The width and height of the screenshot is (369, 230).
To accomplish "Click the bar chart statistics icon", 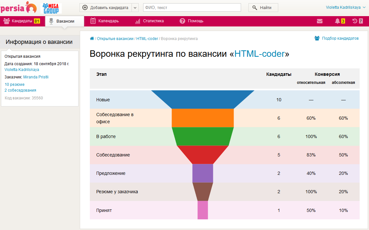I will point(137,21).
